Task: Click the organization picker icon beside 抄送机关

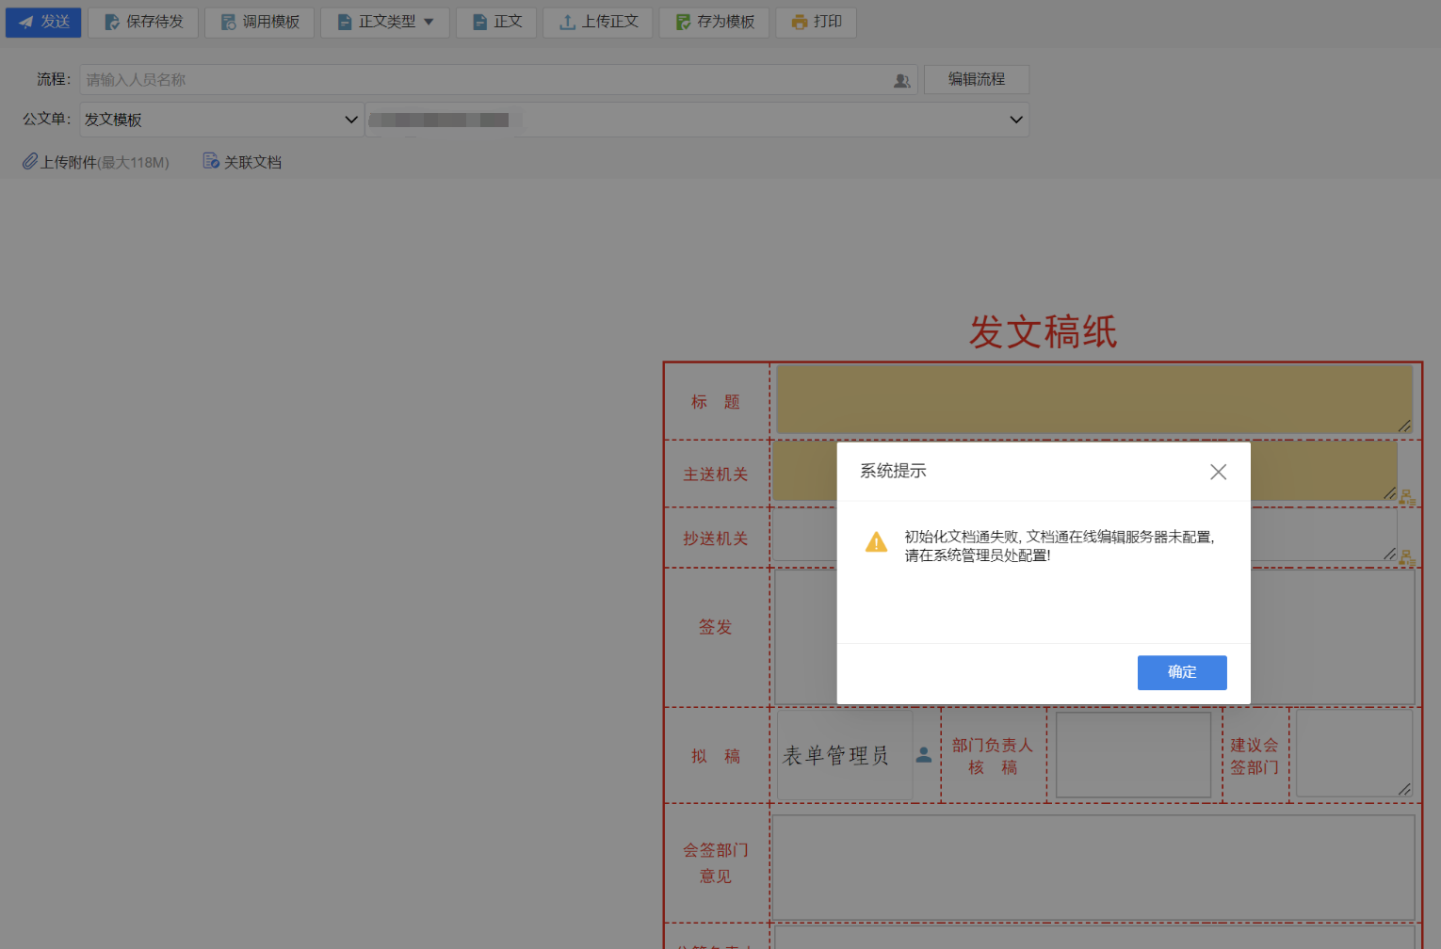Action: point(1407,558)
